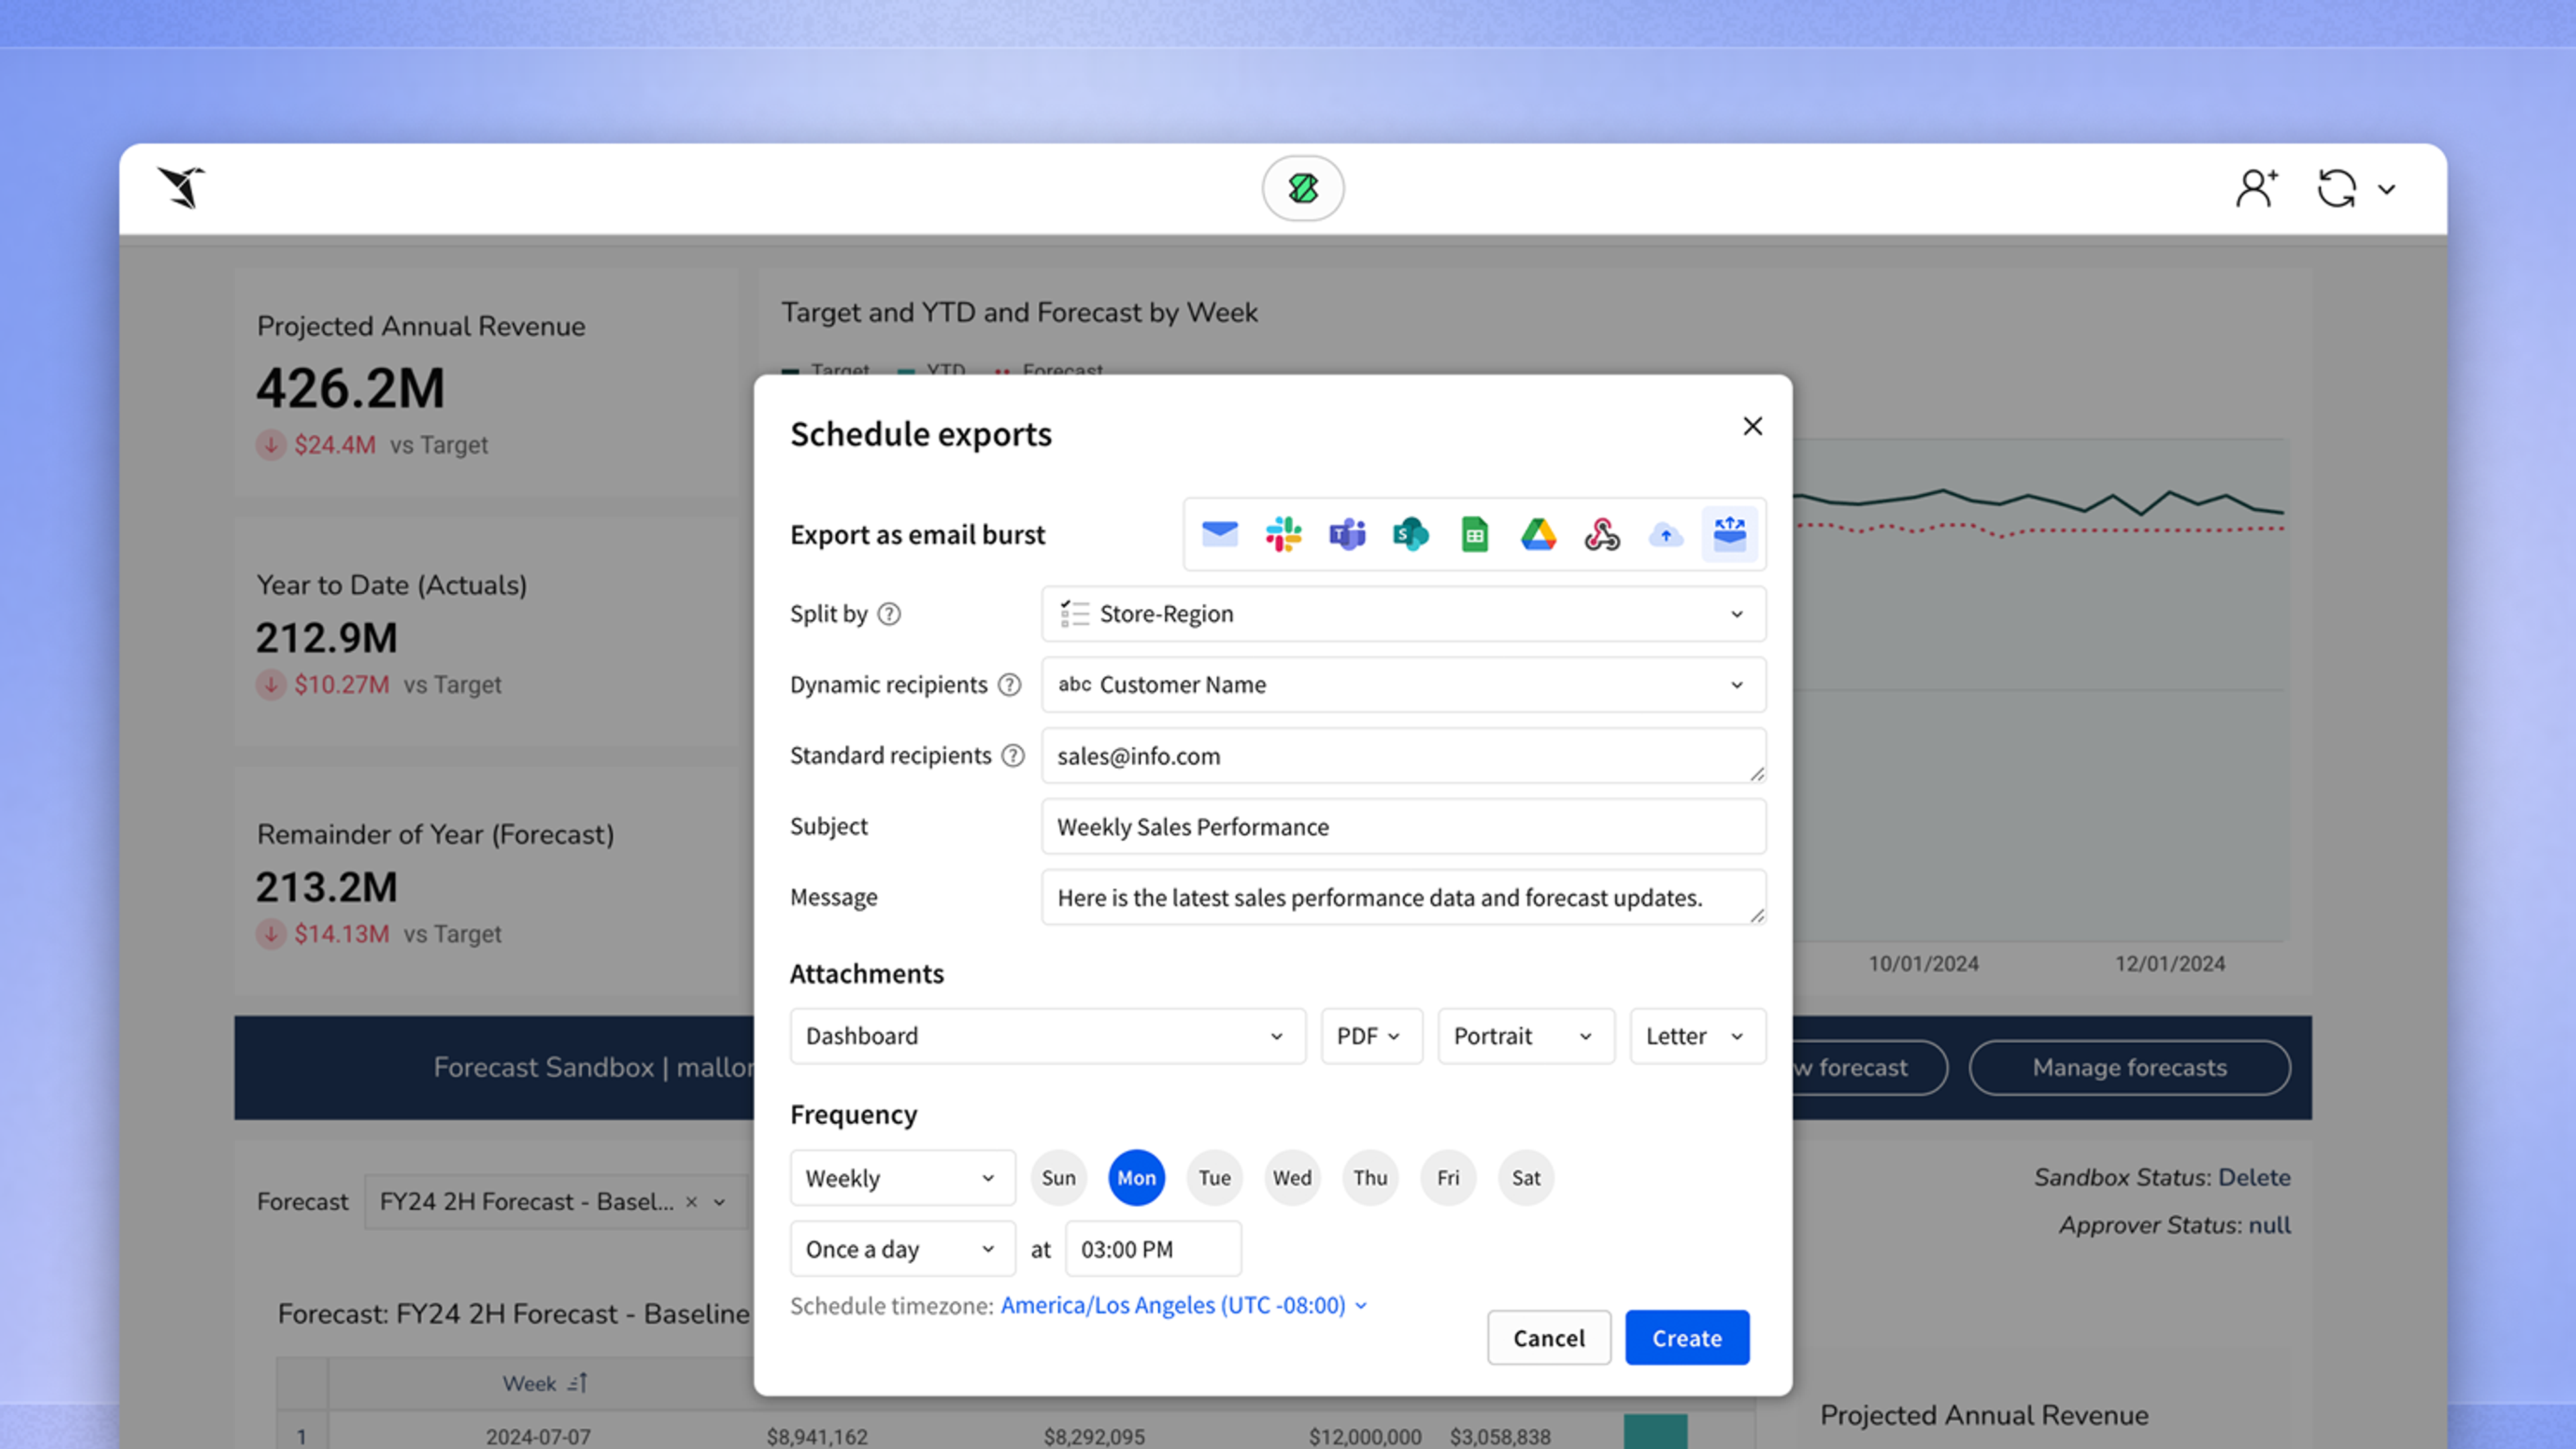Click the Standard recipients email field

click(x=1404, y=756)
